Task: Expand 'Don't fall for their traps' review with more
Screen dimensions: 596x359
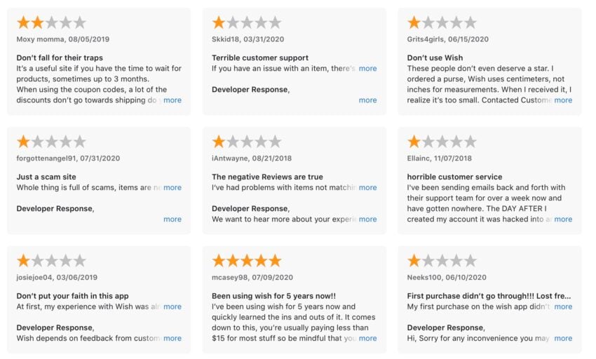Action: 172,100
